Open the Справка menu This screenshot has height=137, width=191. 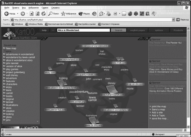coord(55,8)
